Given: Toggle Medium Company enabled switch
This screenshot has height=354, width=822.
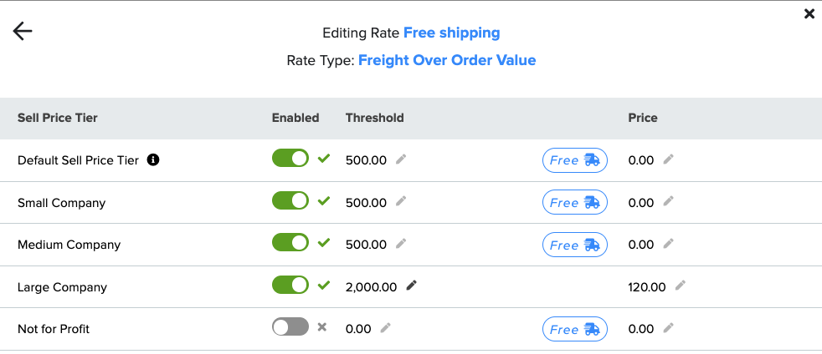Looking at the screenshot, I should (290, 243).
